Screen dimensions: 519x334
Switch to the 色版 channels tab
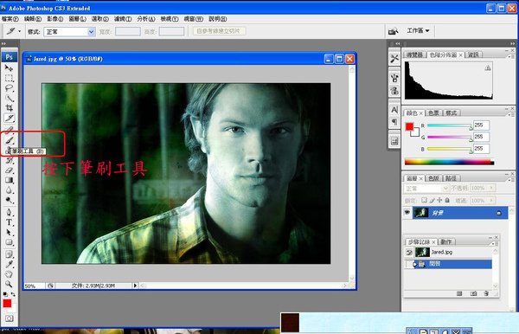(x=433, y=178)
